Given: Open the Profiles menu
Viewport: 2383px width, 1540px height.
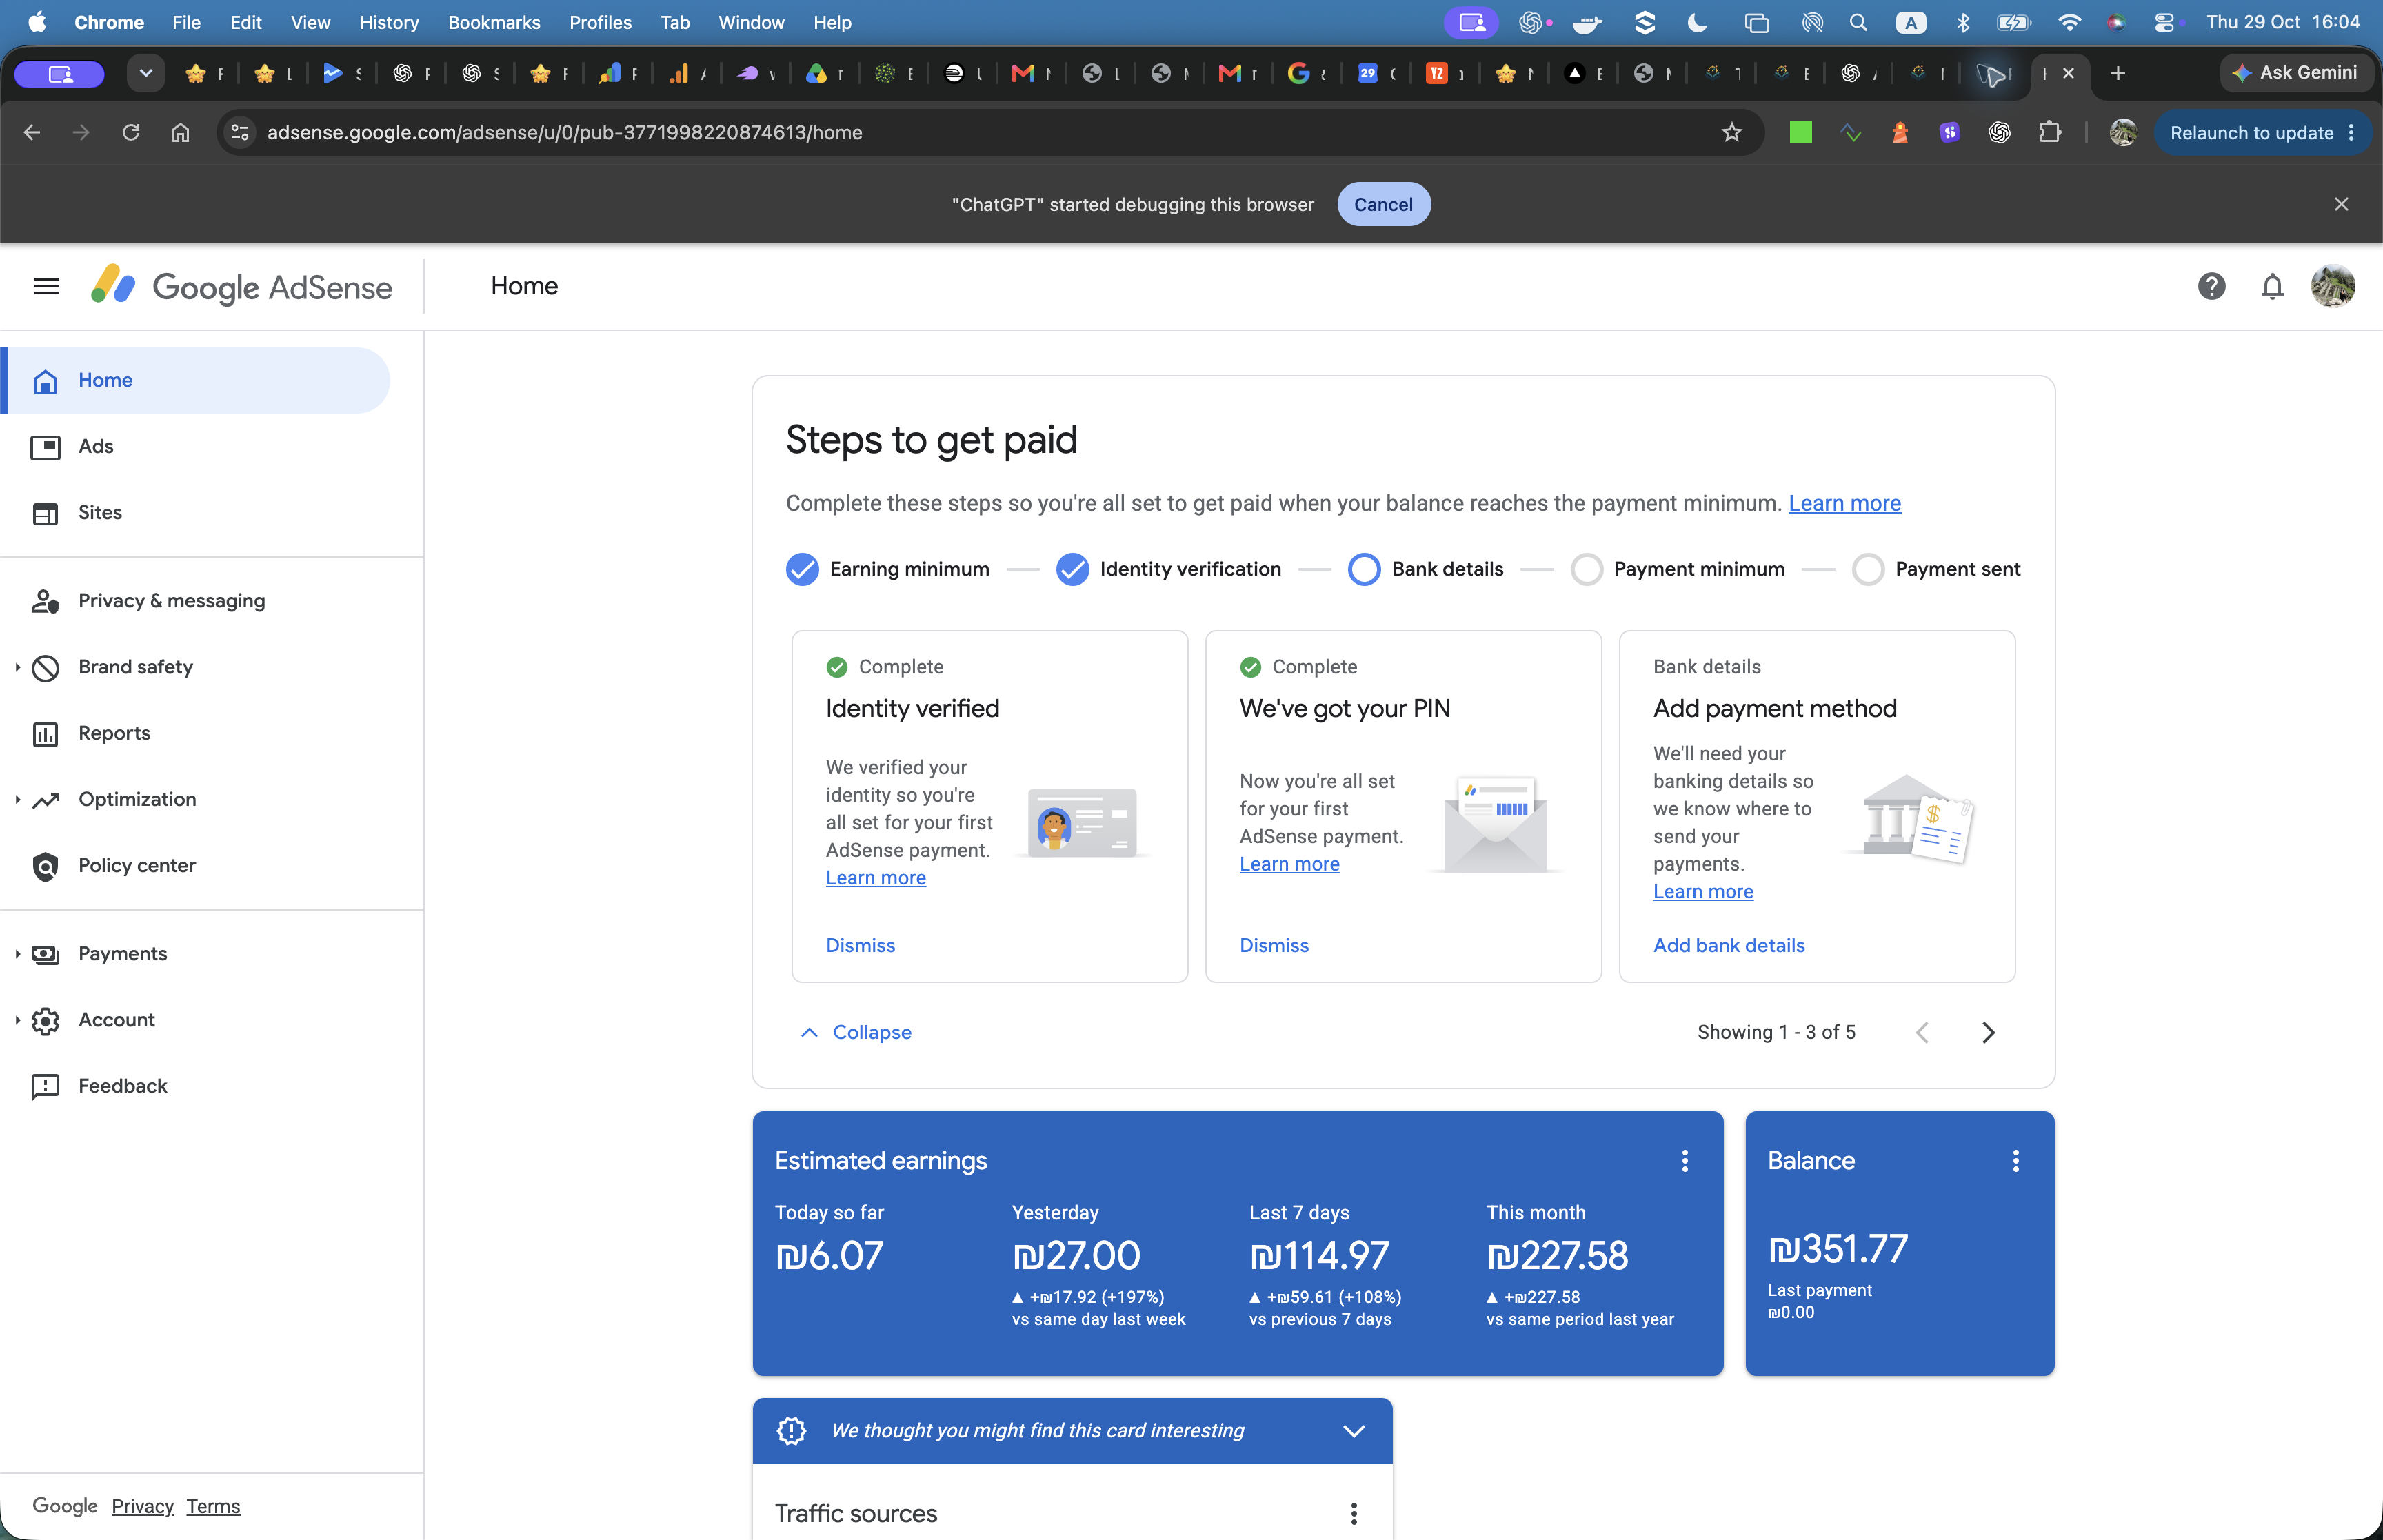Looking at the screenshot, I should tap(600, 22).
